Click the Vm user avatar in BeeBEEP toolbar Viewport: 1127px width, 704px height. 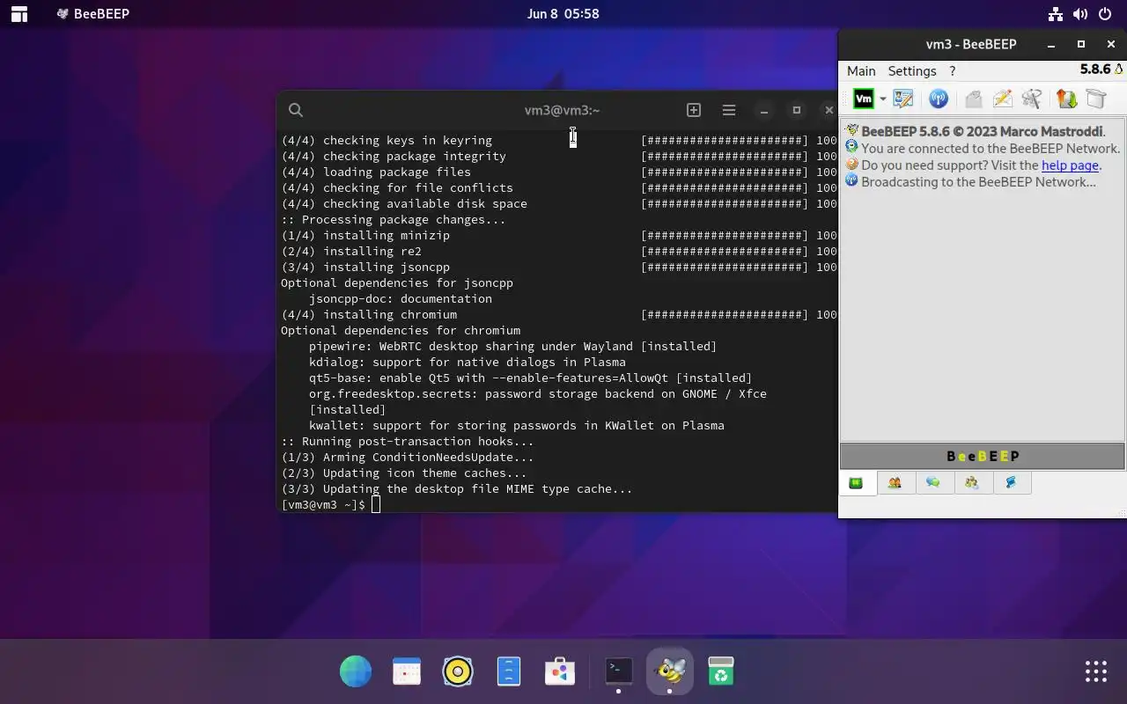pyautogui.click(x=864, y=99)
